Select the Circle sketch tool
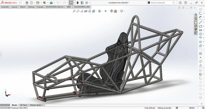Image resolution: width=205 pixels, height=109 pixels. tap(200, 34)
